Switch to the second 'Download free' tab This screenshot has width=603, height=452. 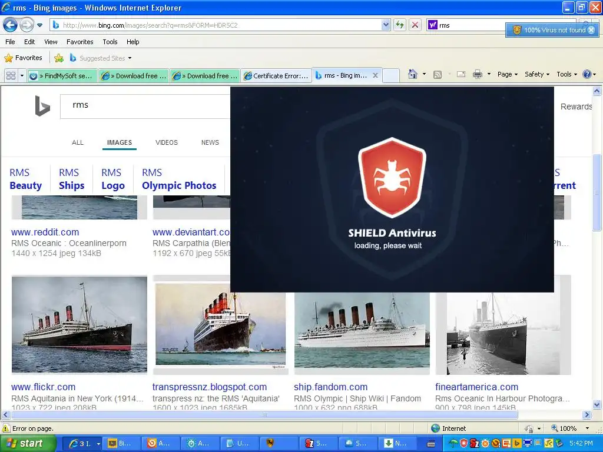tap(205, 76)
